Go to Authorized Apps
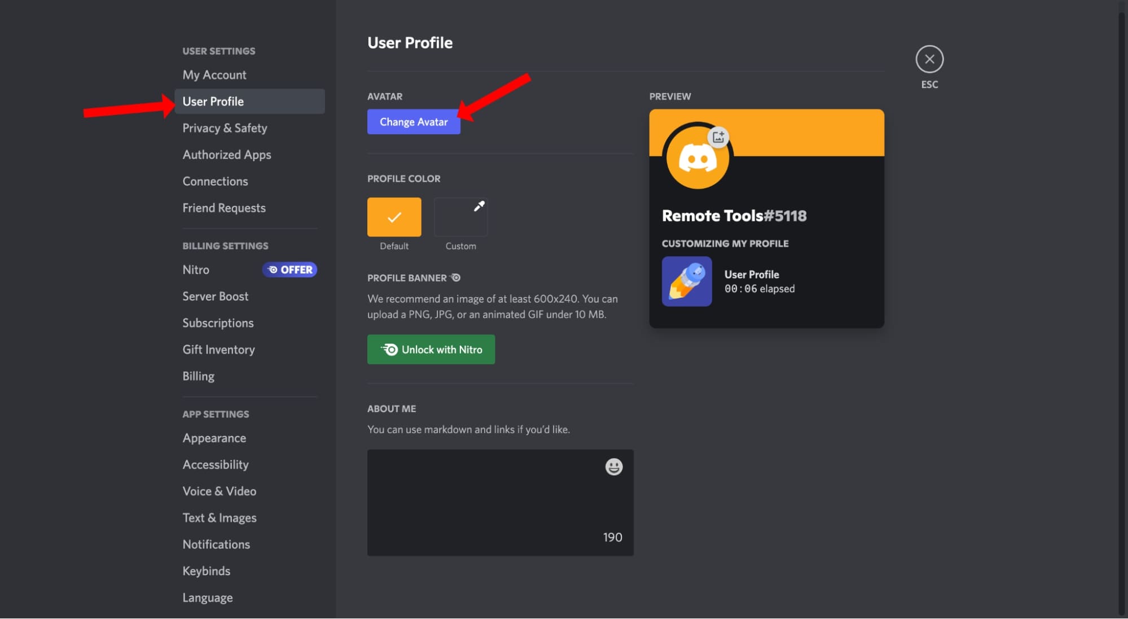The height and width of the screenshot is (619, 1128). click(x=249, y=154)
